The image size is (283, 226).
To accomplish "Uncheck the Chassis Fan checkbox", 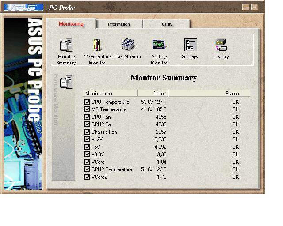I will [x=87, y=132].
